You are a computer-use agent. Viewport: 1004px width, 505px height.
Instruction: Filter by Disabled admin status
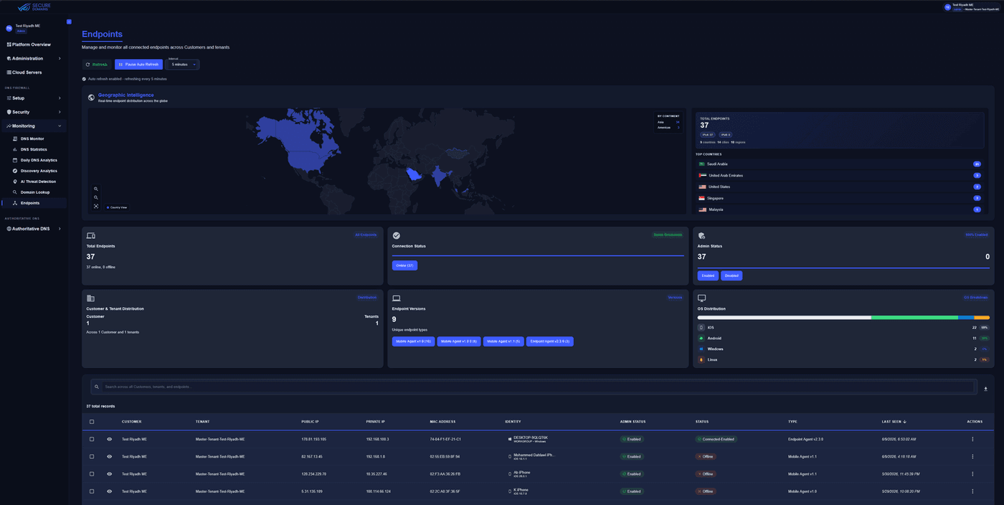731,275
